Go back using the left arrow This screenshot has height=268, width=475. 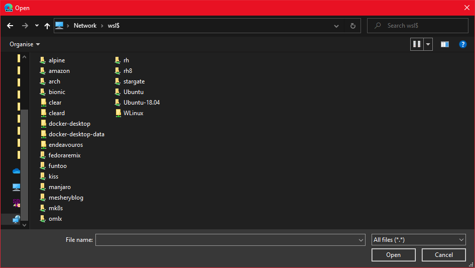coord(10,26)
